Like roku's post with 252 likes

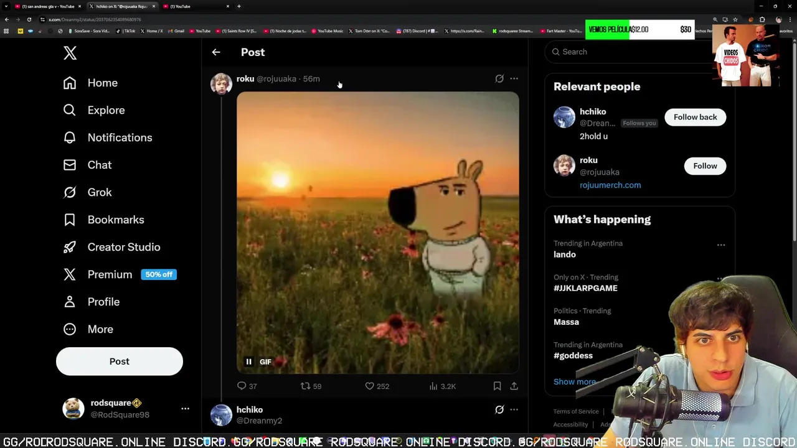(x=377, y=386)
